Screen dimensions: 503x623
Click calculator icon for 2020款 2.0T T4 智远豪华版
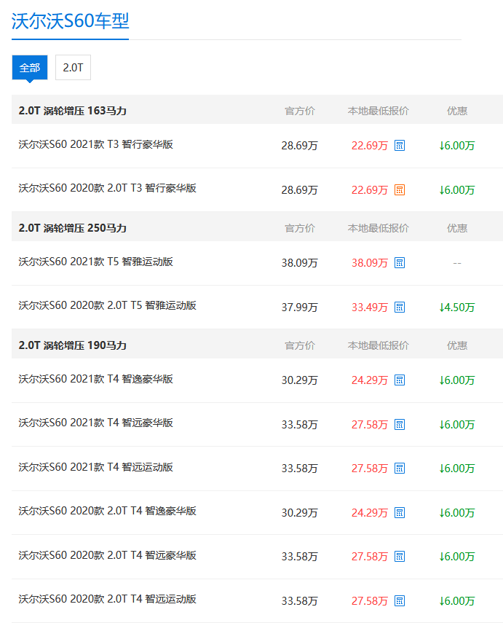(400, 557)
